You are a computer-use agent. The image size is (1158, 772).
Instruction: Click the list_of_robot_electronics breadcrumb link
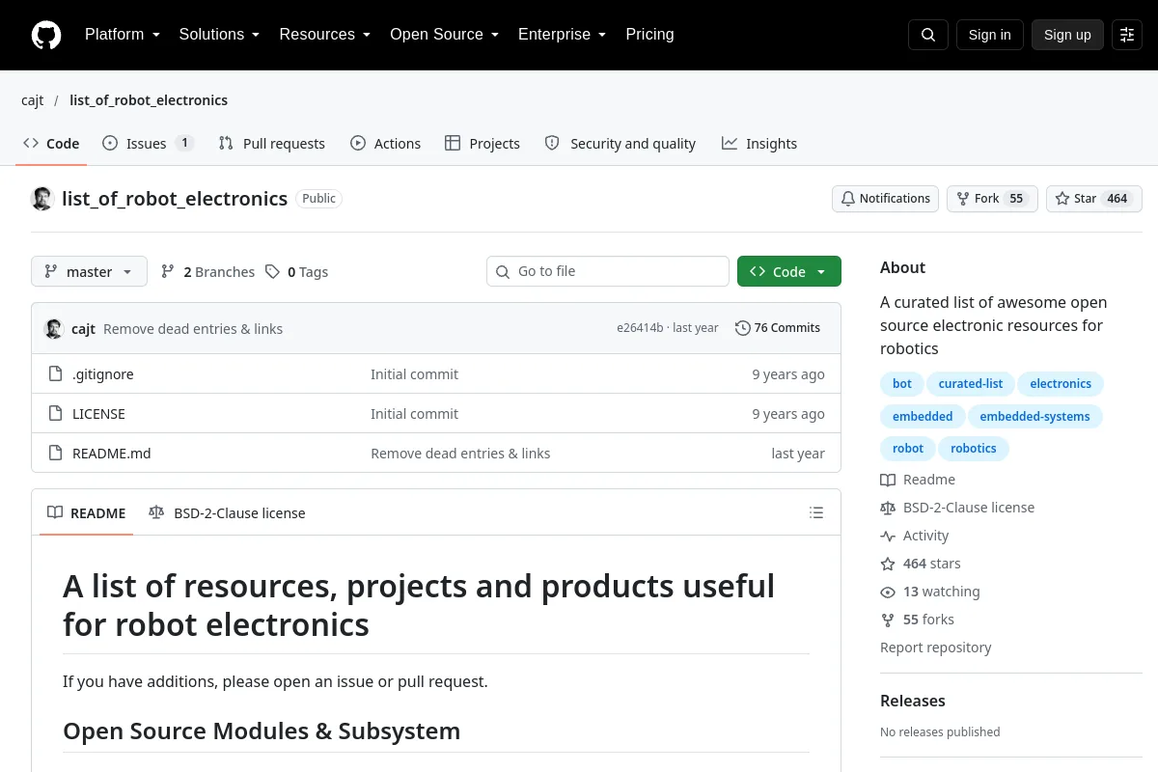(x=149, y=100)
